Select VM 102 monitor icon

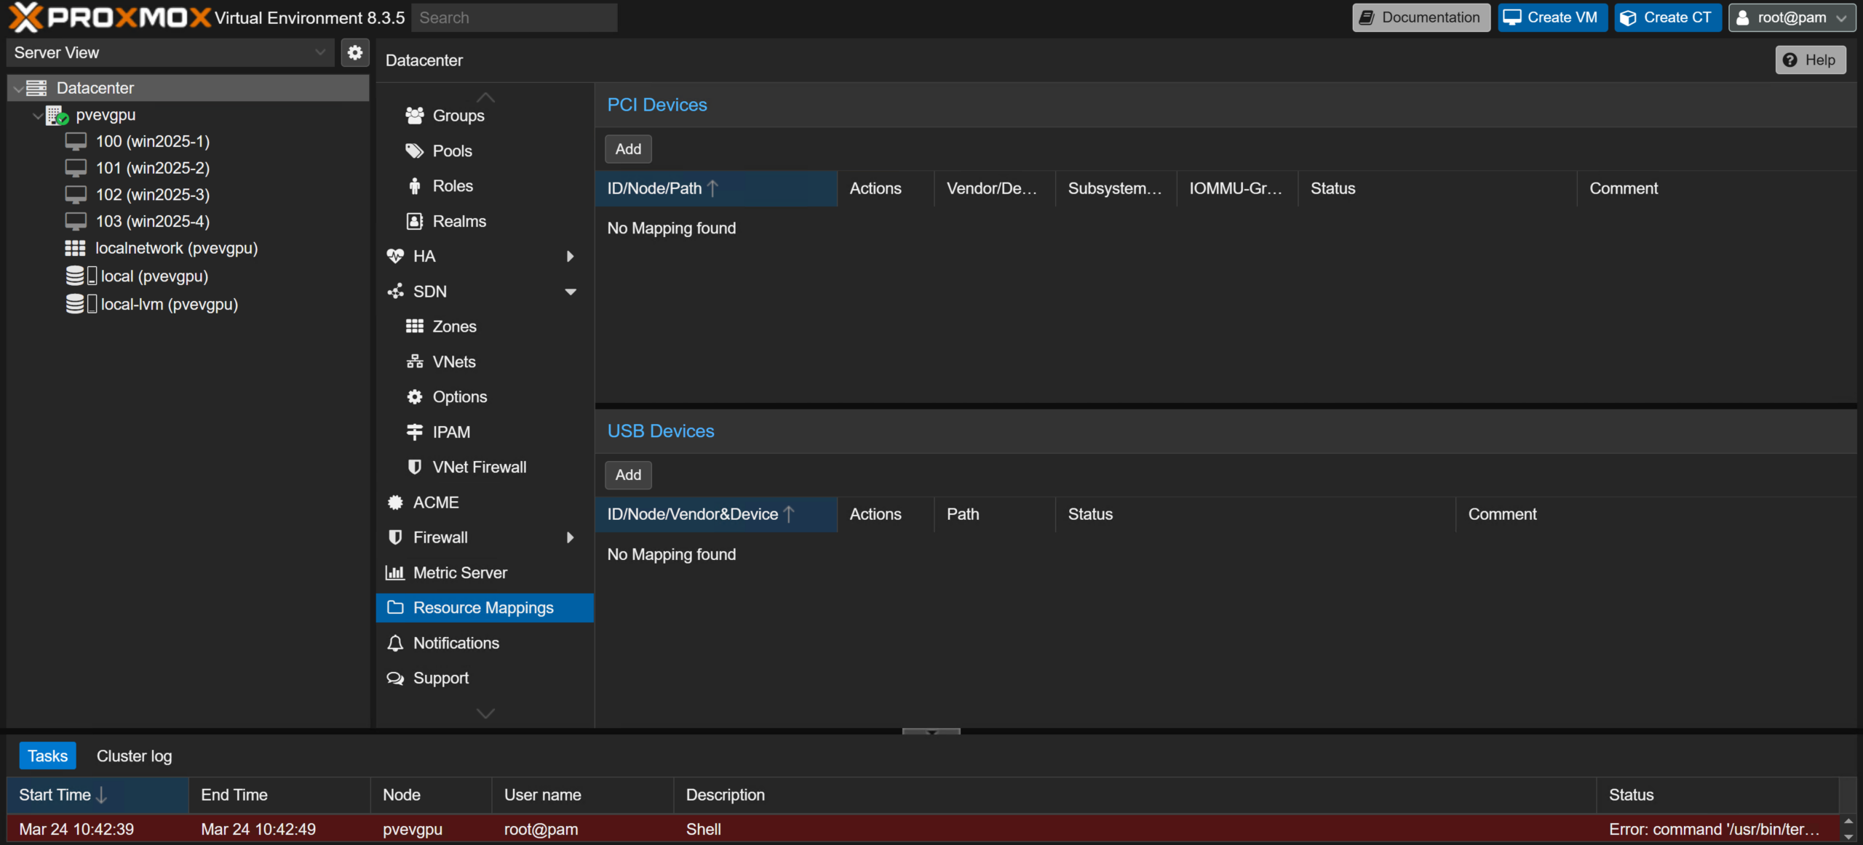pyautogui.click(x=76, y=194)
